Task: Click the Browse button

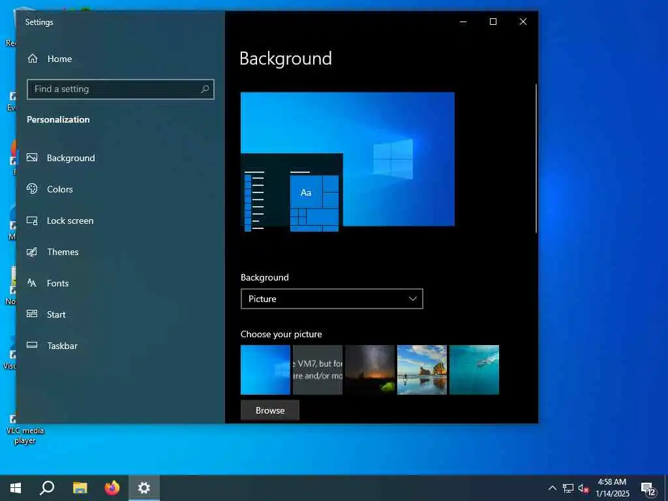Action: (x=269, y=410)
